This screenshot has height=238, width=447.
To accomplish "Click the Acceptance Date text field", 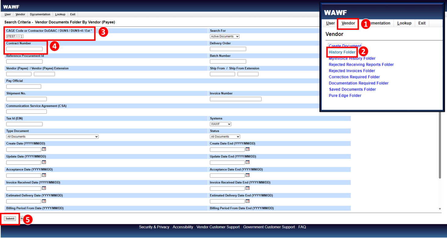I will (x=23, y=176).
